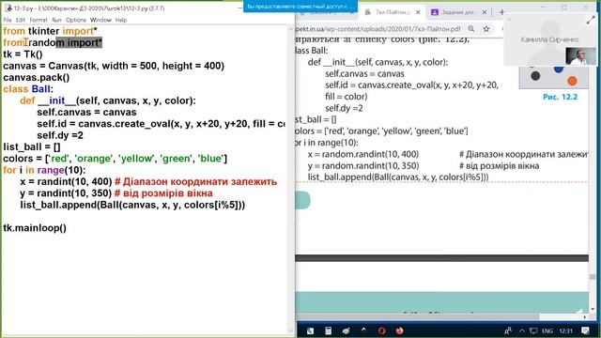Click the 'tk = Tk()' code line

click(23, 54)
